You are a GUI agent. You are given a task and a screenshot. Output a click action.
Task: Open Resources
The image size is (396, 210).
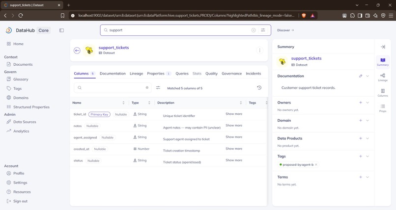coord(22,192)
